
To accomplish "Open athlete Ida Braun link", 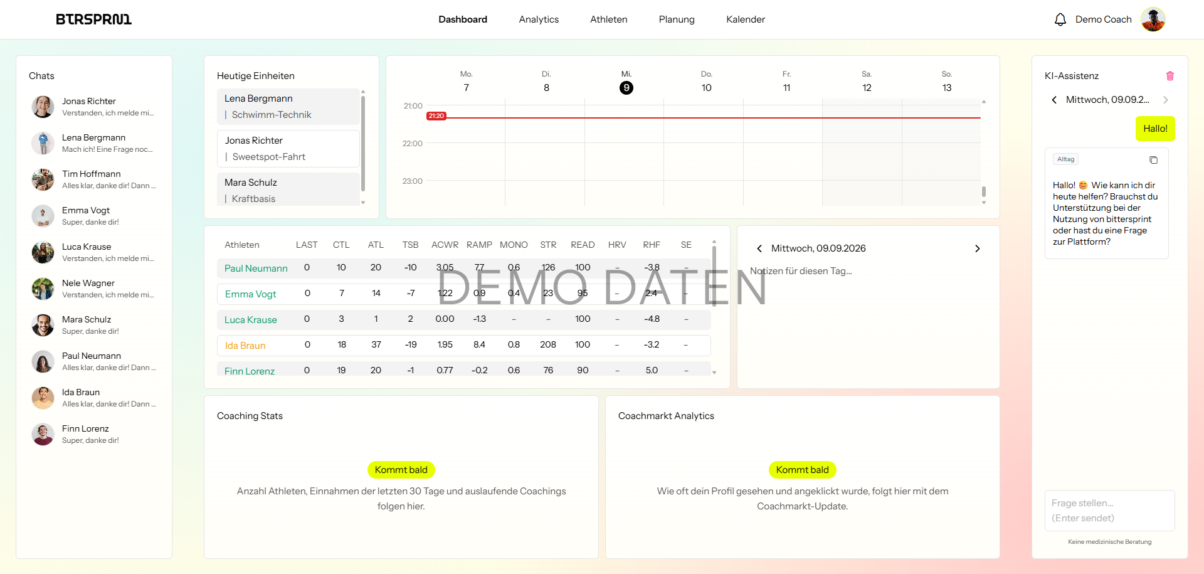I will [x=245, y=345].
